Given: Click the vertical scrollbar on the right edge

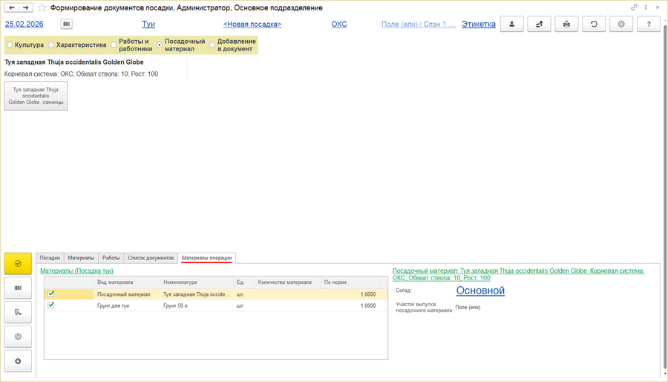Looking at the screenshot, I should pyautogui.click(x=664, y=196).
